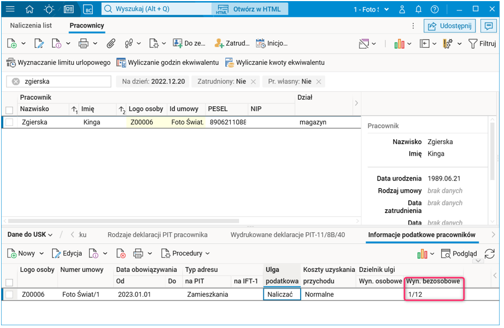
Task: Check the Z00006 Foto Świat/1 row checkbox
Action: tap(9, 294)
